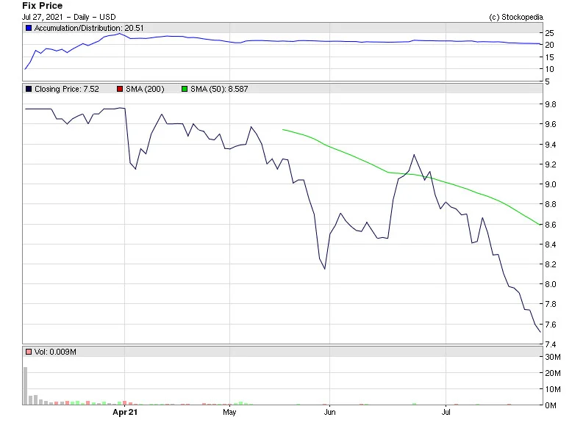
Task: Click the tallest grey volume bar
Action: (26, 385)
